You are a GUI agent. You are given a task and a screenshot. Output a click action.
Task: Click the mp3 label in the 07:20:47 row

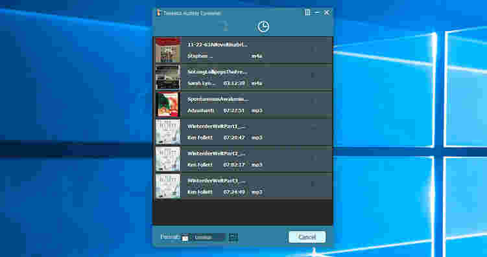coord(257,138)
